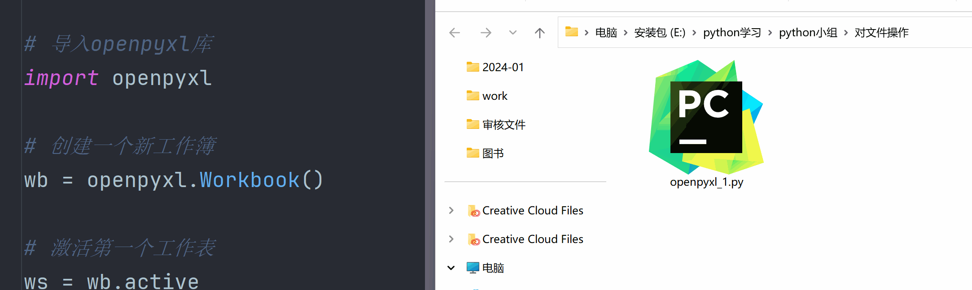Screen dimensions: 972x290
Task: Select second Creative Cloud Files entry
Action: (x=533, y=239)
